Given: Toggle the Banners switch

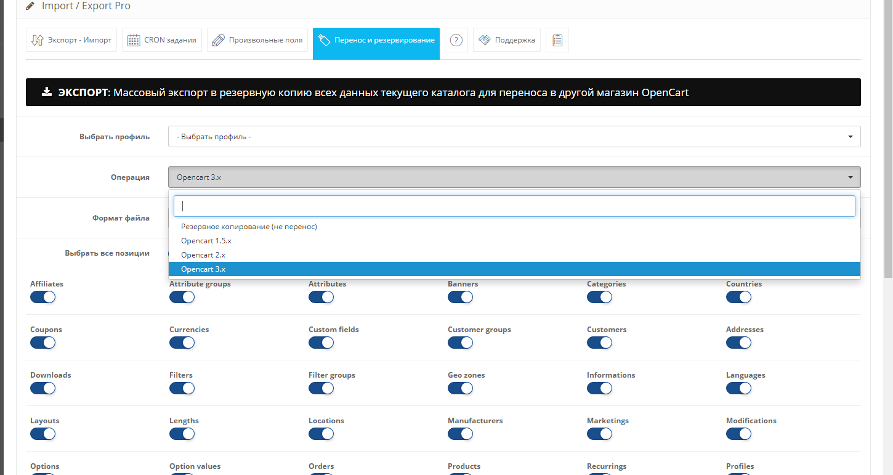Looking at the screenshot, I should [460, 297].
